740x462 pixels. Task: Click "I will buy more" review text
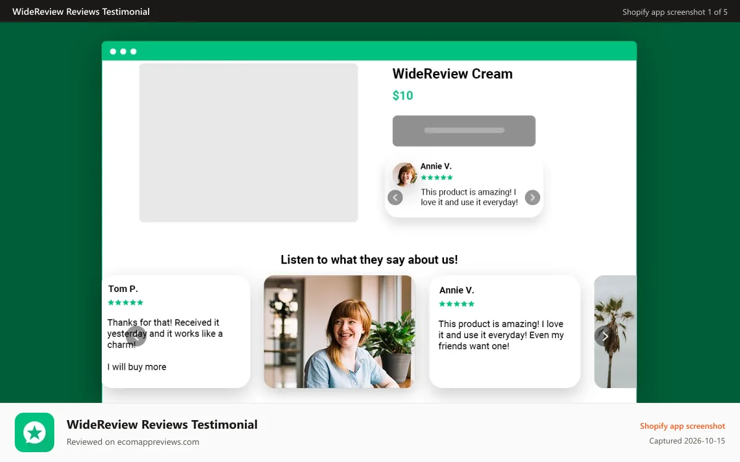pyautogui.click(x=137, y=367)
